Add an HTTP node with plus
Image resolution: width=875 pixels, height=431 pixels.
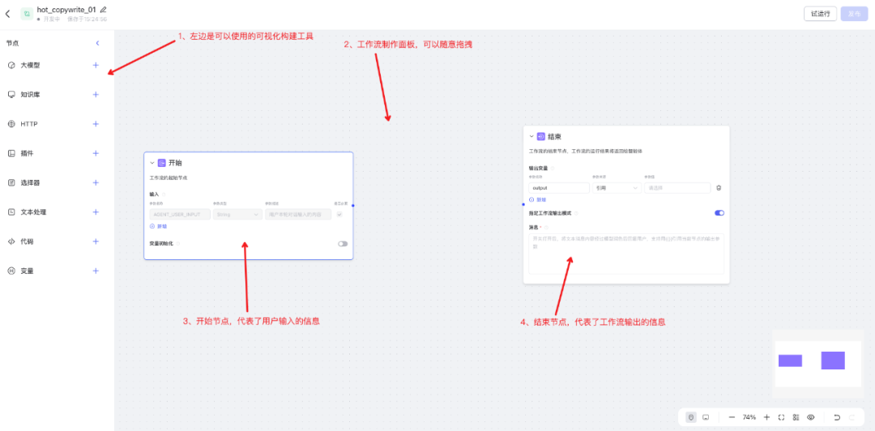[x=96, y=124]
